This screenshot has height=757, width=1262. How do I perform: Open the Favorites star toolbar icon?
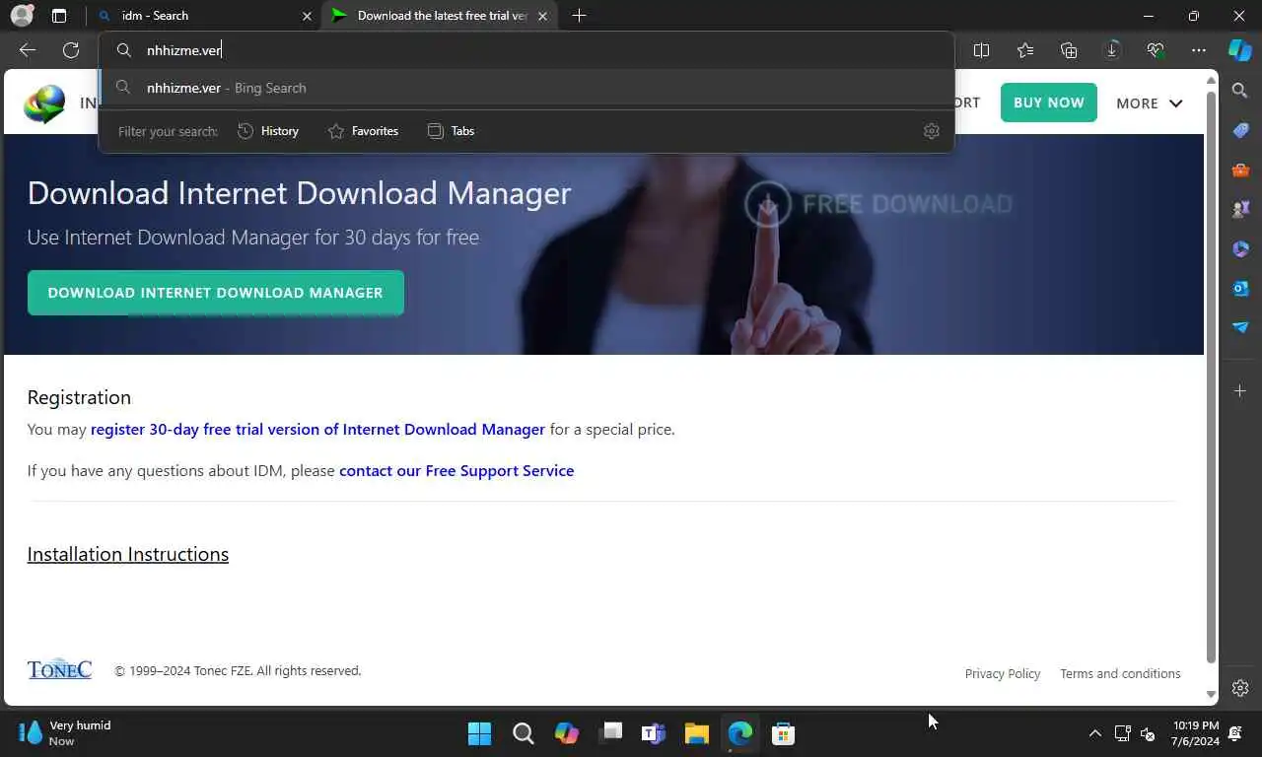click(1025, 50)
